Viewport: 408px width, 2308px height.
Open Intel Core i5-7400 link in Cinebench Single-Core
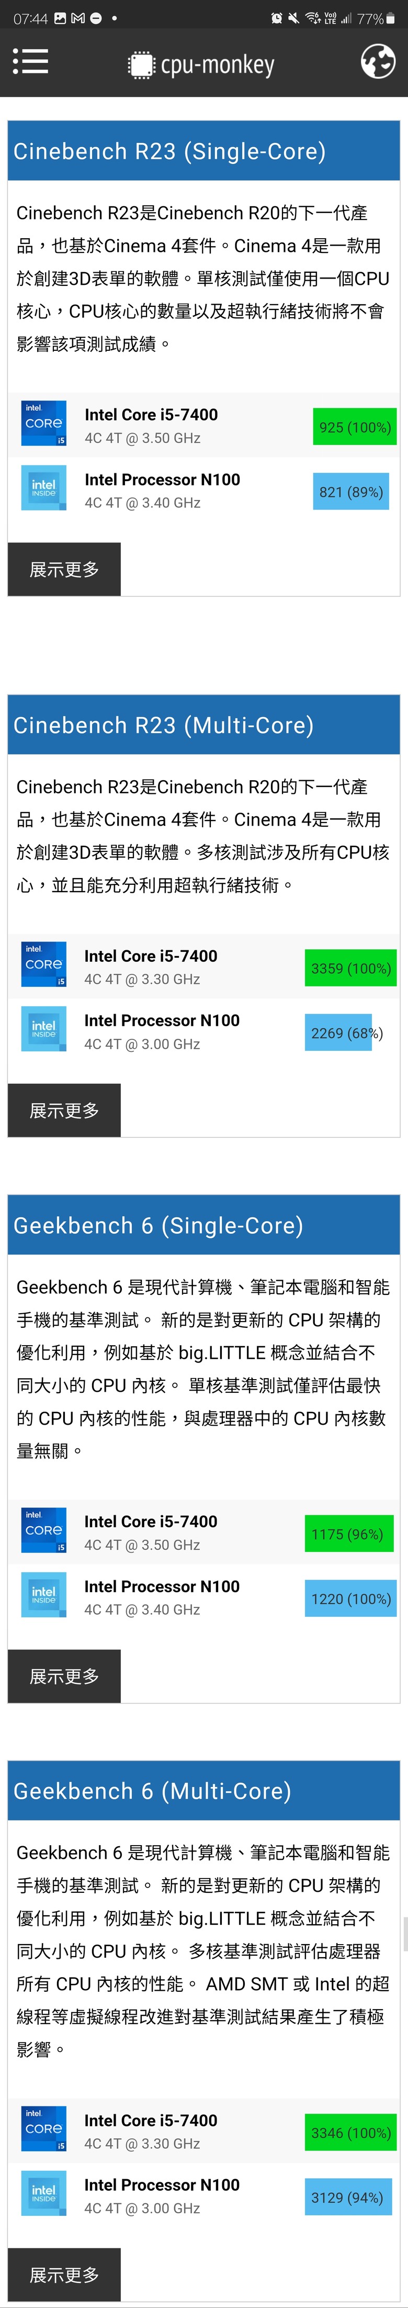151,415
